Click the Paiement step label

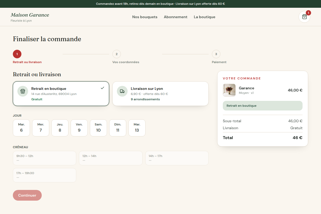click(219, 62)
